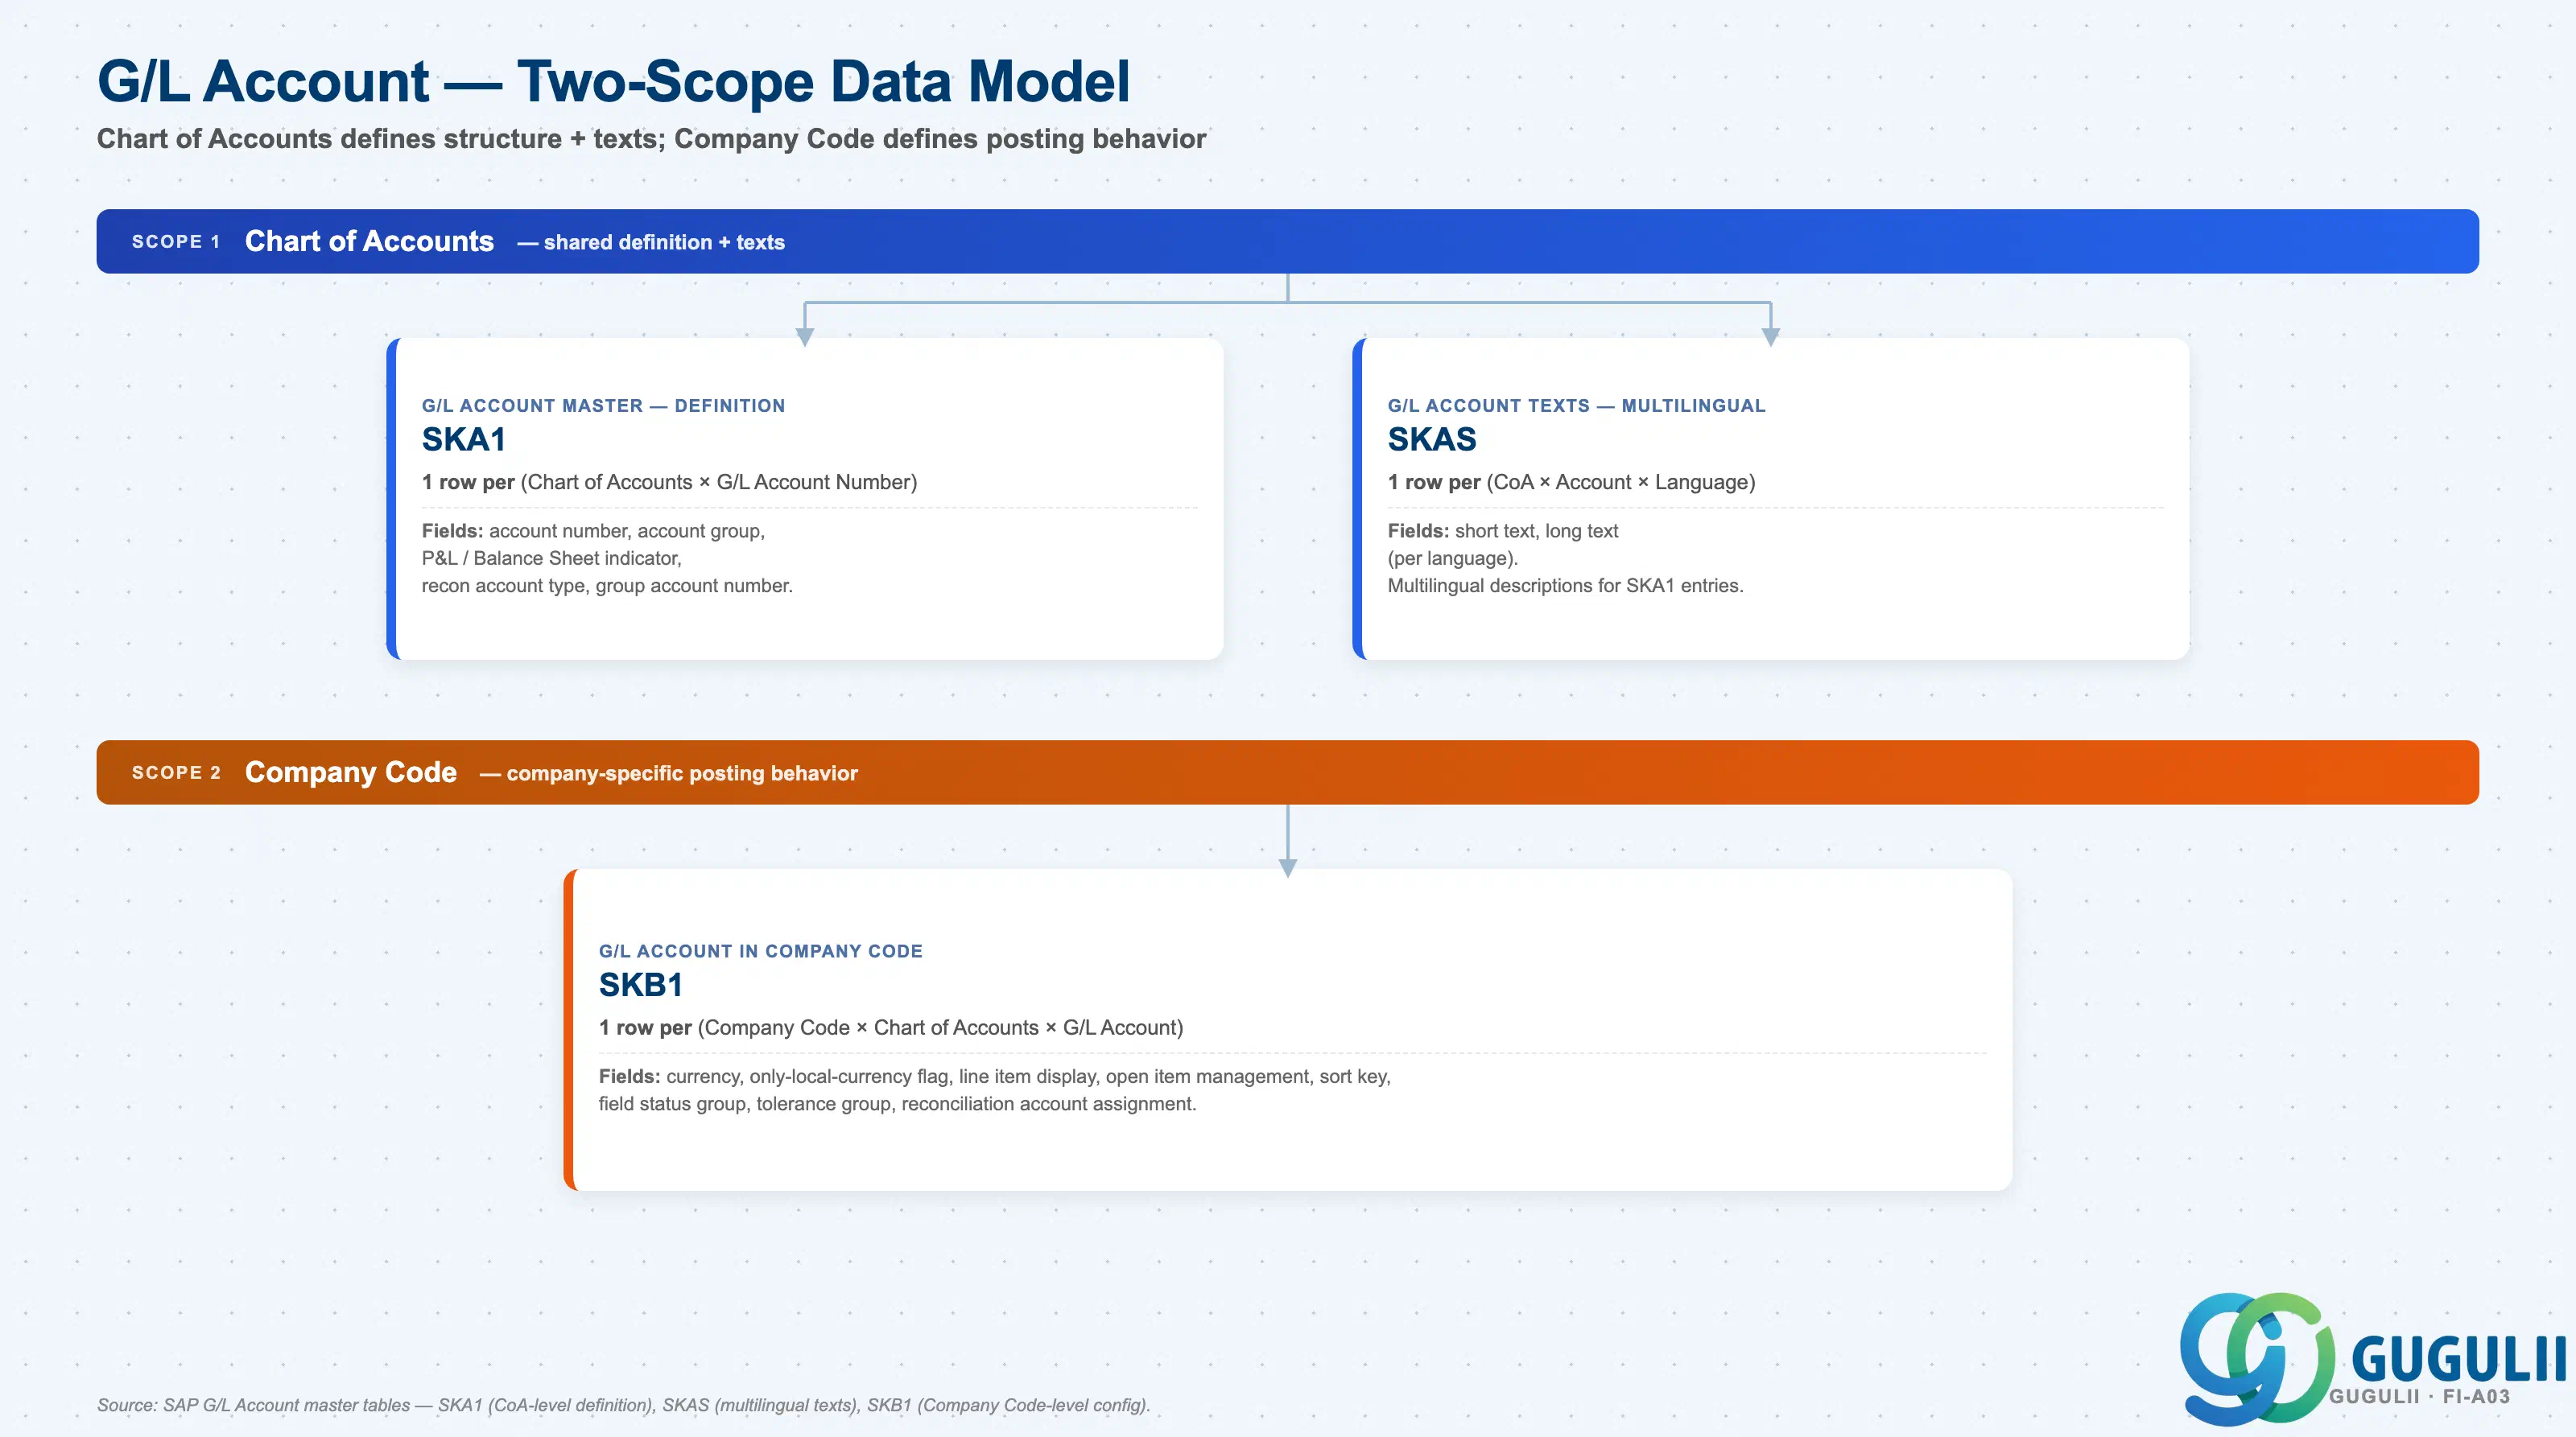Click the SKB1 fields line starting with currency

pyautogui.click(x=995, y=1077)
